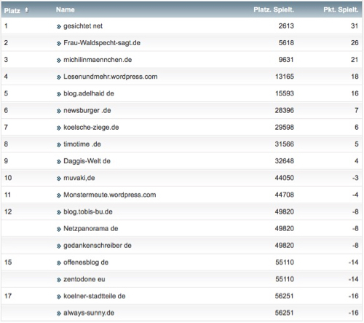This screenshot has height=323, width=364.
Task: Select the value 15593 in blog.adelhaid row
Action: tap(285, 93)
